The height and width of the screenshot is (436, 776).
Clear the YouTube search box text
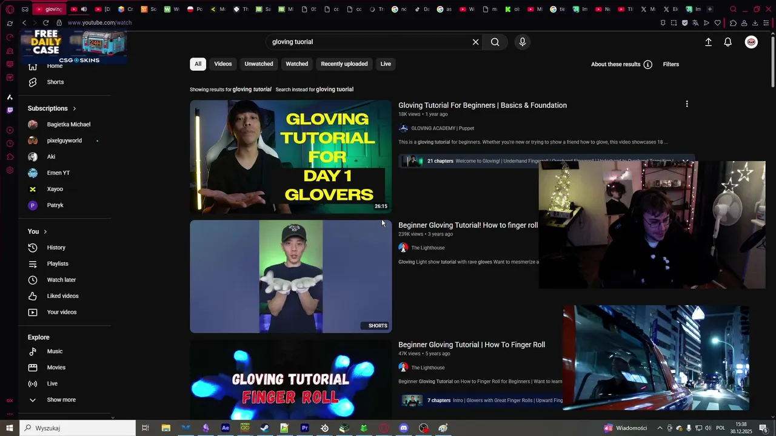click(x=475, y=42)
